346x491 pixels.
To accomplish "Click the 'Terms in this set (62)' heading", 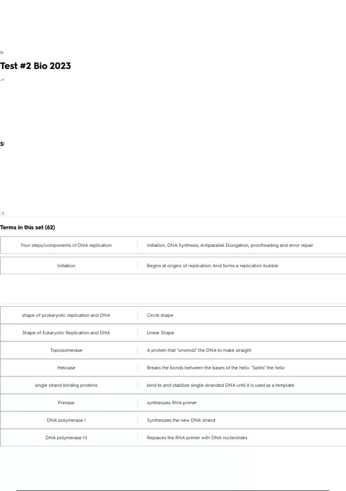I will coord(27,227).
